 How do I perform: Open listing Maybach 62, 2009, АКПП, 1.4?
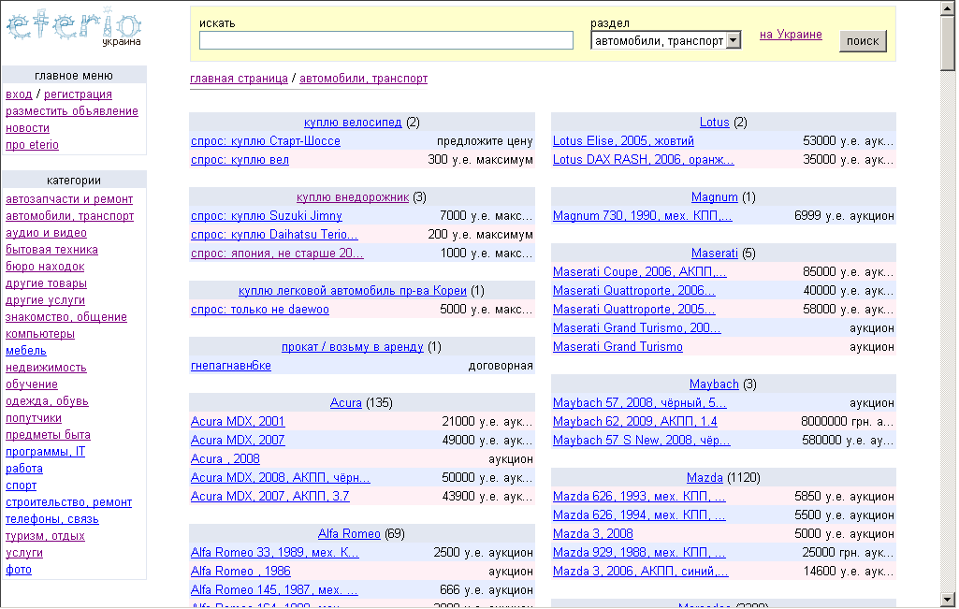point(635,421)
